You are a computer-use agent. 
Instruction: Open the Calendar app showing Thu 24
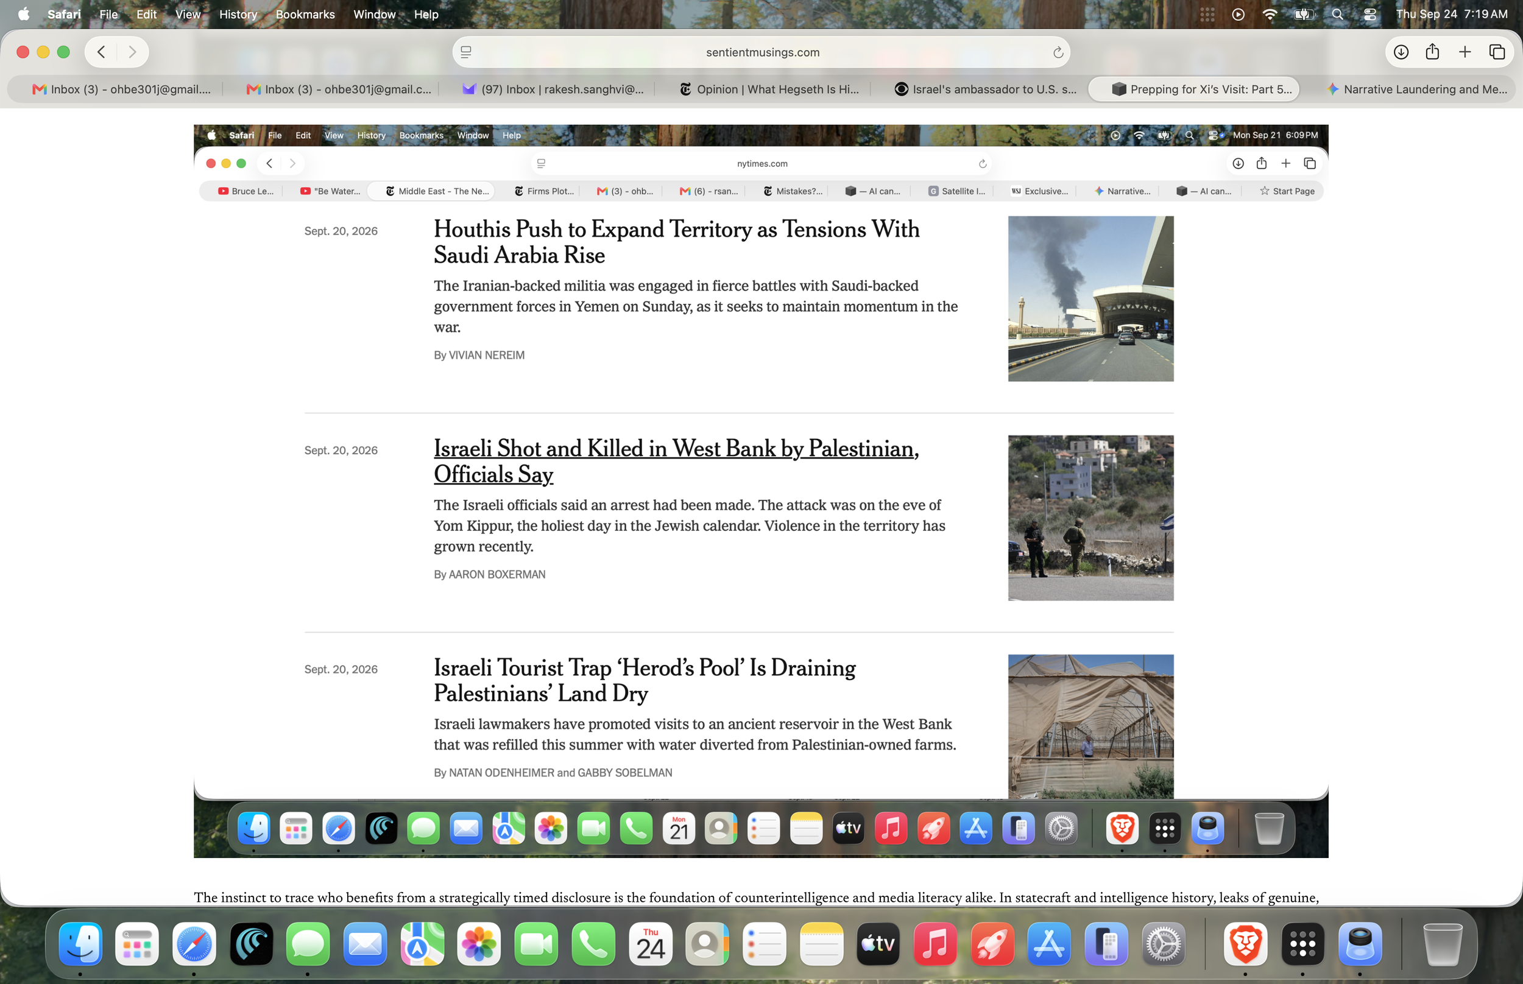(x=651, y=944)
